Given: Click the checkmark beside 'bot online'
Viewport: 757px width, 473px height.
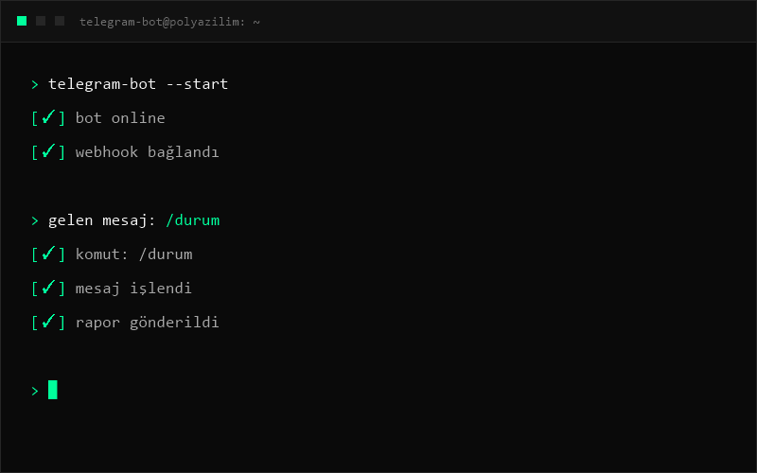Looking at the screenshot, I should point(48,117).
